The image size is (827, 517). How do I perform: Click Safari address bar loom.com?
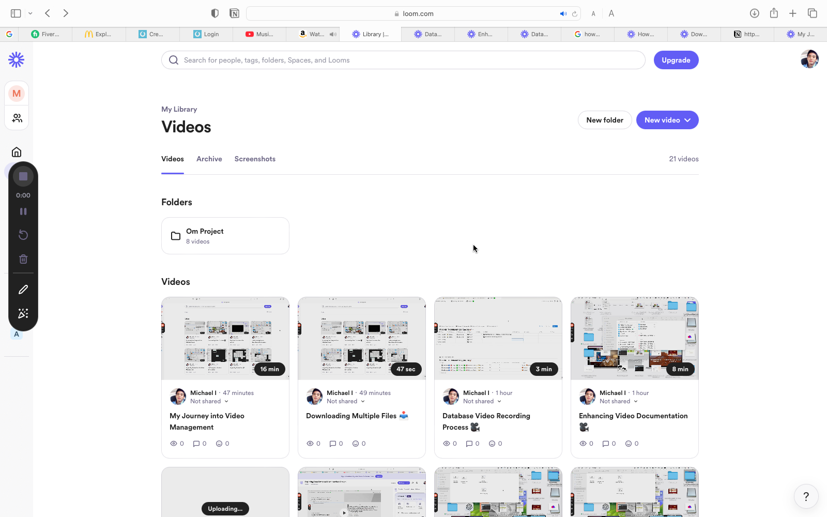coord(413,13)
